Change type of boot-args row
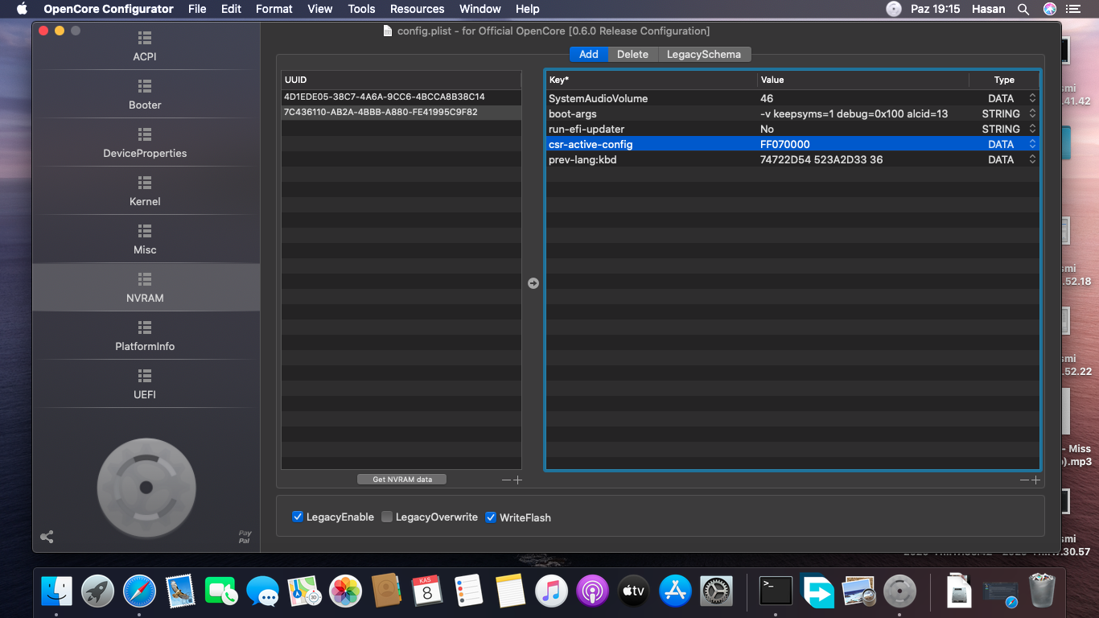 click(1032, 113)
